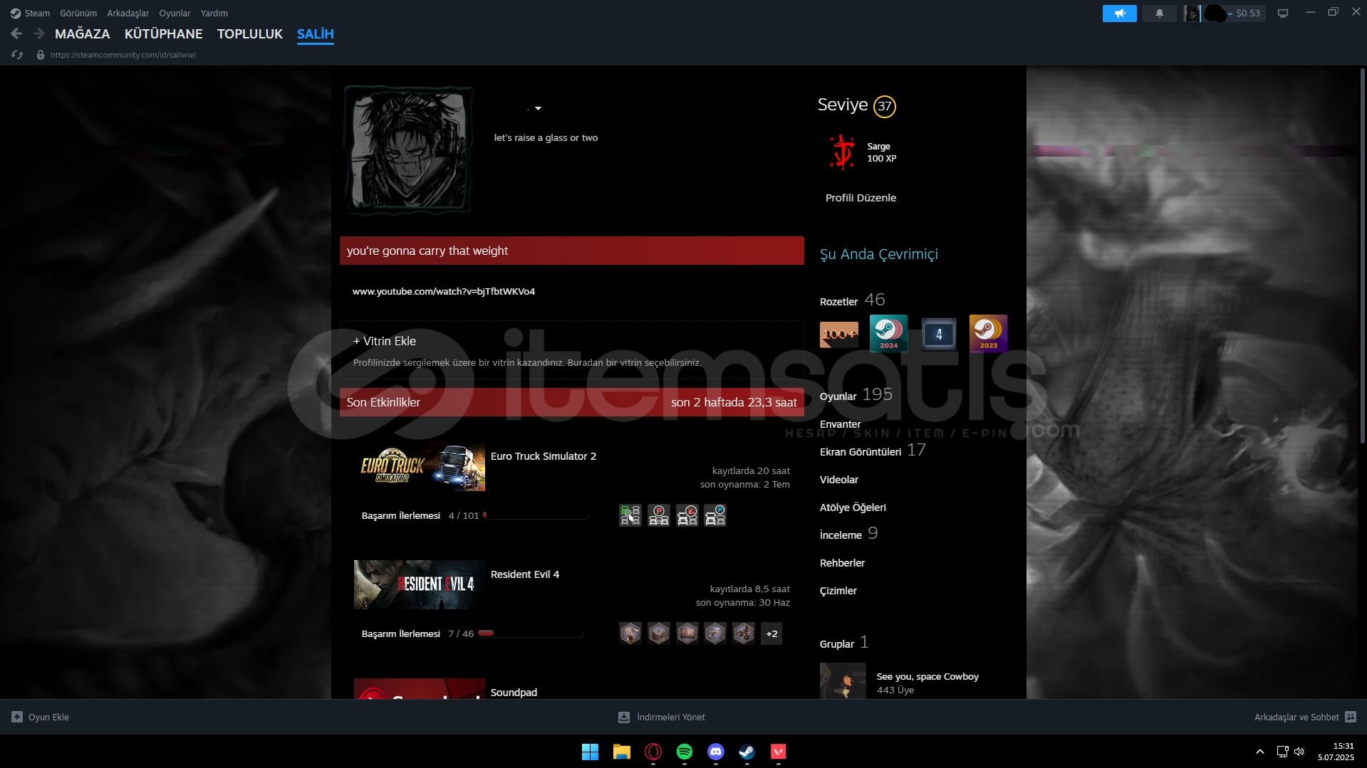This screenshot has height=768, width=1367.
Task: Click the Sarge badge icon
Action: pyautogui.click(x=843, y=152)
